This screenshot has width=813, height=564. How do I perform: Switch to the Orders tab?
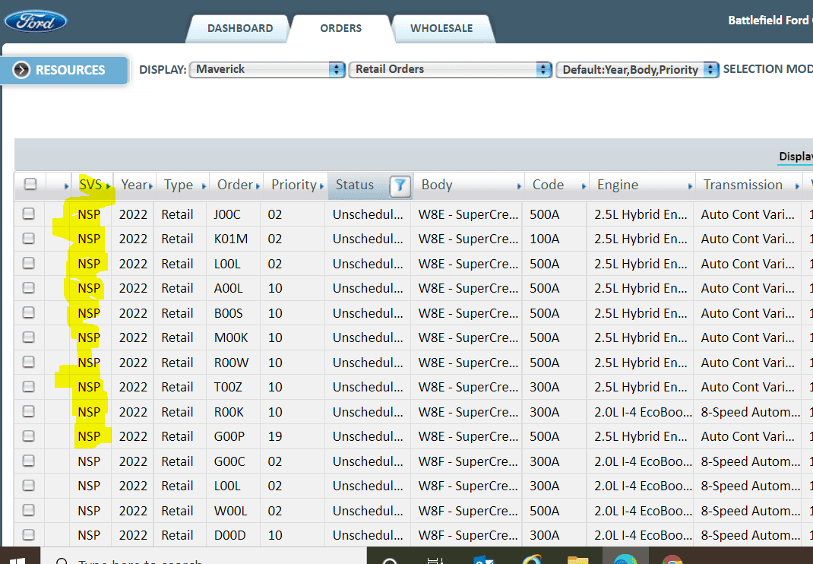tap(340, 29)
